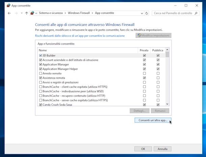Open Sistema e sicurezza breadcrumb
This screenshot has height=157, width=206.
point(51,13)
